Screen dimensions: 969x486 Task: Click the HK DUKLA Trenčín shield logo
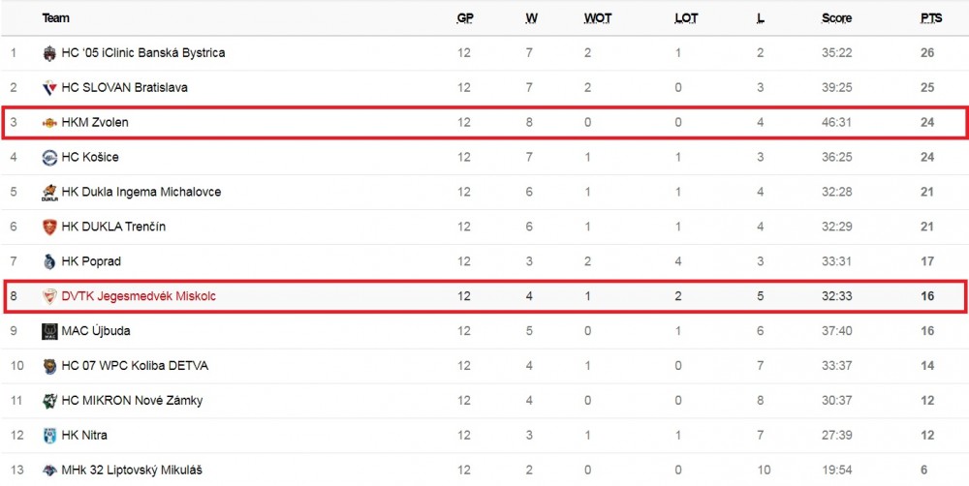point(49,227)
